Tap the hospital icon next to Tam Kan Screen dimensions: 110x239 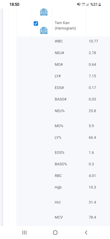tap(44, 30)
